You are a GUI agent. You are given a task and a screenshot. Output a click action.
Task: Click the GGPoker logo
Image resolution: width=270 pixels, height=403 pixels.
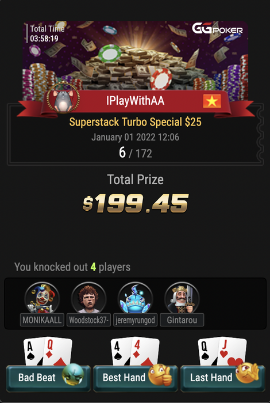pyautogui.click(x=217, y=29)
